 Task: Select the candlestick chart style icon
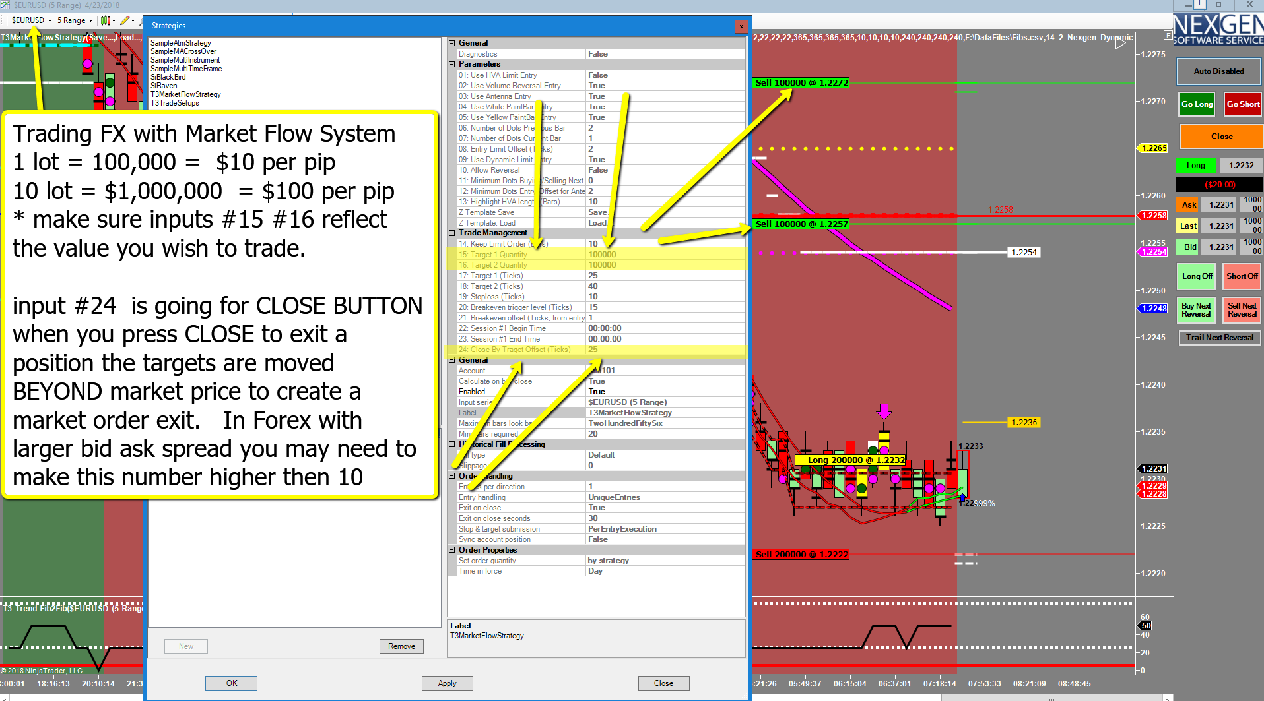tap(107, 20)
